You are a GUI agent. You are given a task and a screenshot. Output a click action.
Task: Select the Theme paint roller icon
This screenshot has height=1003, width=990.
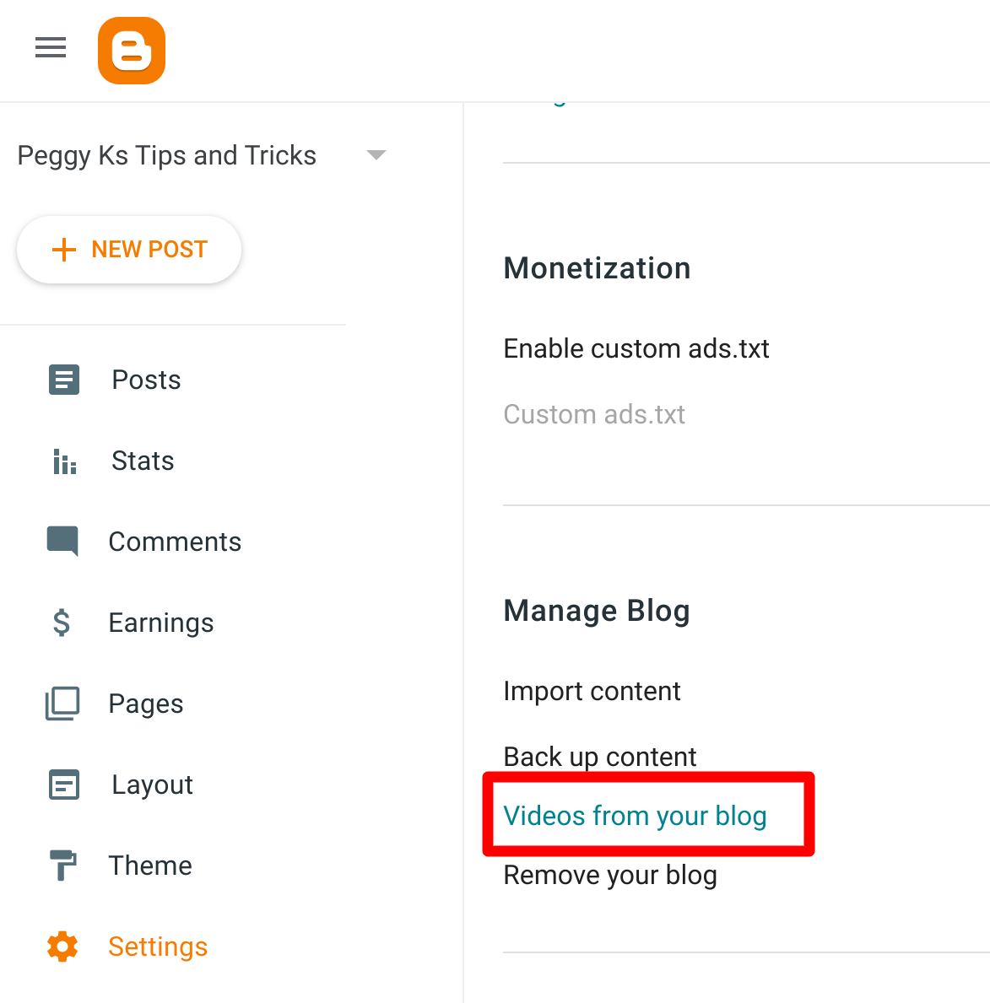[x=62, y=865]
